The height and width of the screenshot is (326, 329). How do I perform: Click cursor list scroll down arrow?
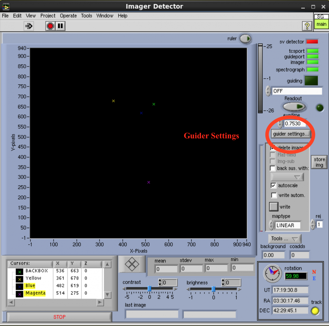pos(107,295)
